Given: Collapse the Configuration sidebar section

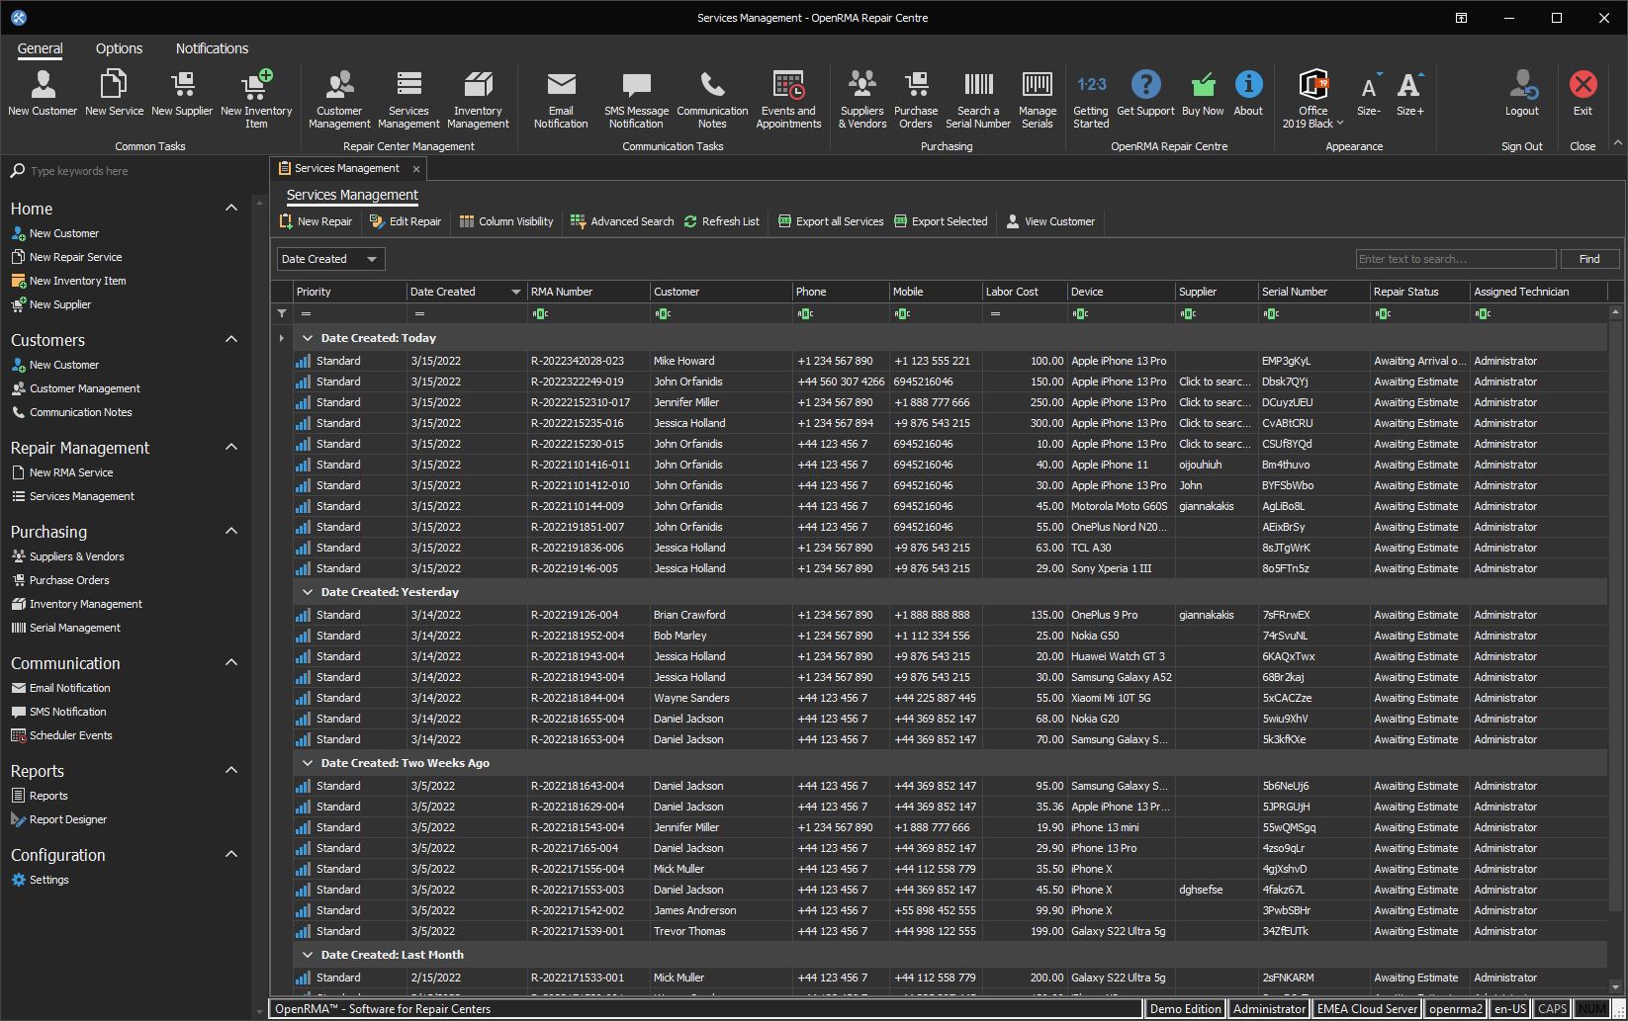Looking at the screenshot, I should pos(231,854).
